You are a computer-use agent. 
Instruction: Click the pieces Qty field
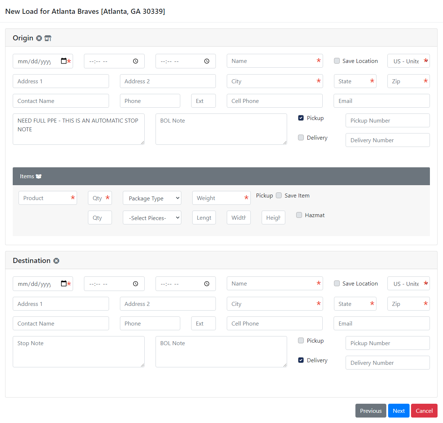[100, 218]
